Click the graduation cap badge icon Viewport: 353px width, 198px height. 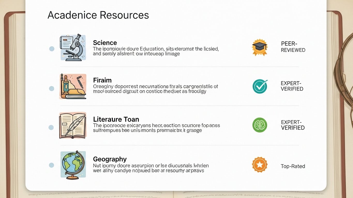pos(259,47)
